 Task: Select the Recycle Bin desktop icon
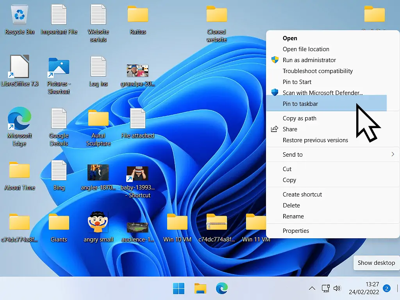click(x=19, y=16)
